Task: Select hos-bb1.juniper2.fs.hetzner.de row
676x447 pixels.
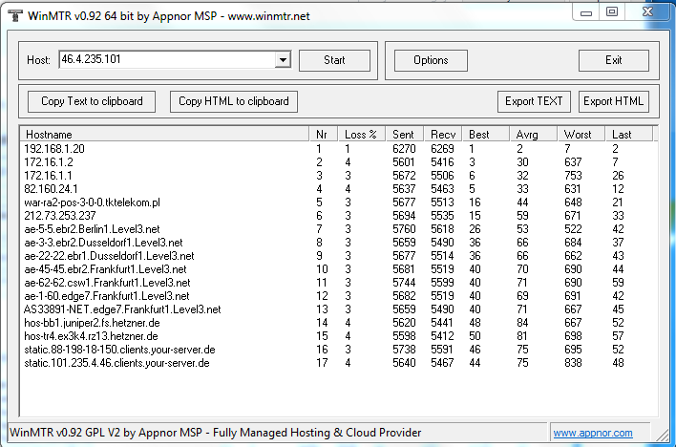Action: click(x=338, y=323)
